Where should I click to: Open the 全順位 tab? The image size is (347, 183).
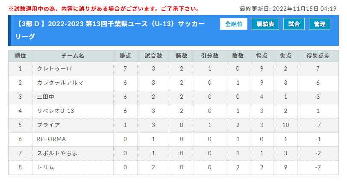(x=234, y=24)
